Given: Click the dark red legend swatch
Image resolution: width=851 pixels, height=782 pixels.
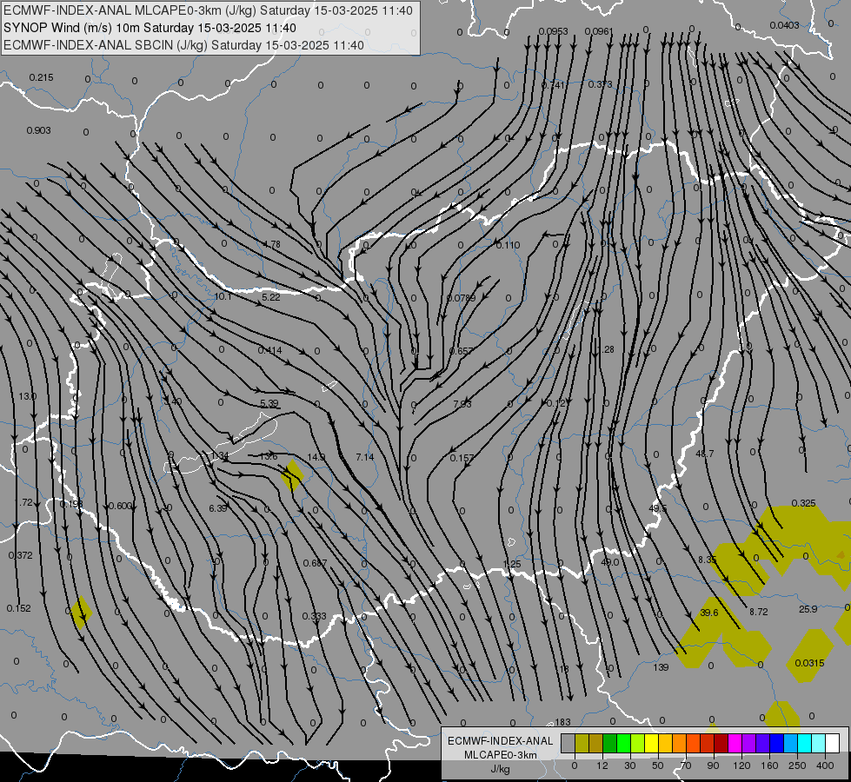Looking at the screenshot, I should (721, 744).
